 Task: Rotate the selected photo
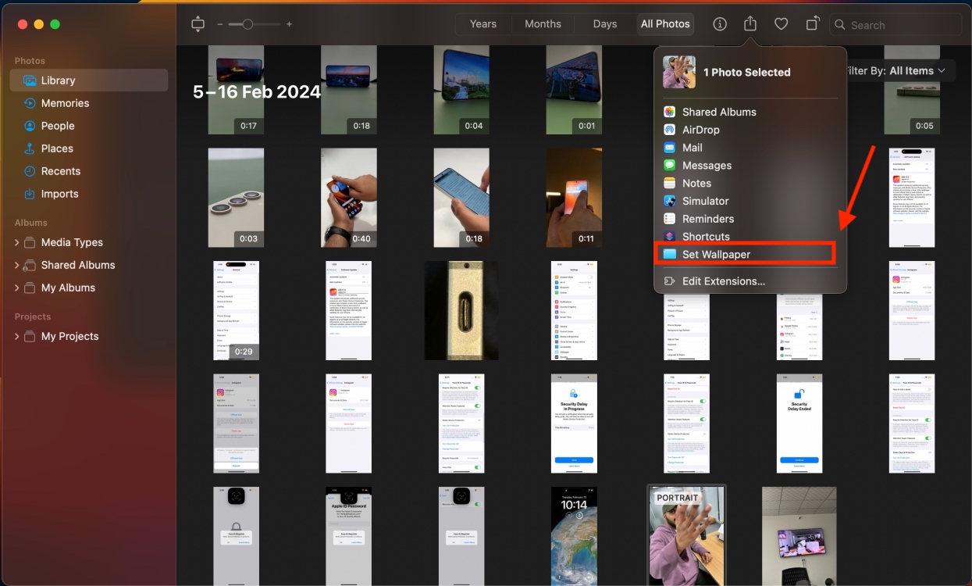click(812, 23)
